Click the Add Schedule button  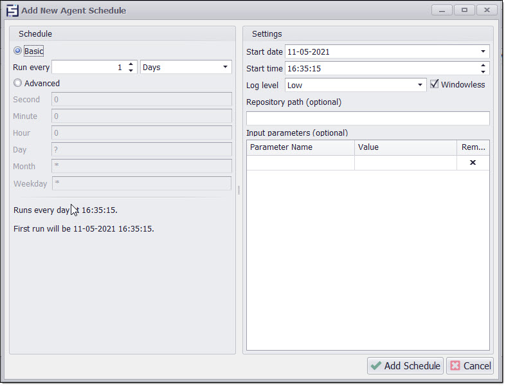(x=405, y=365)
